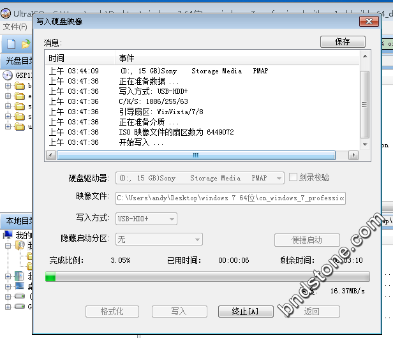Screen dimensions: 393x338
Task: Select the log row 'ISO 映像文件的扇区数为 6449072'
Action: pyautogui.click(x=202, y=132)
